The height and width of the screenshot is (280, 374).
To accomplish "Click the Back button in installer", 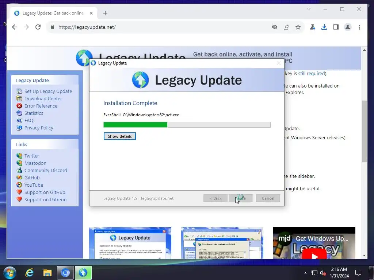I will pyautogui.click(x=215, y=198).
